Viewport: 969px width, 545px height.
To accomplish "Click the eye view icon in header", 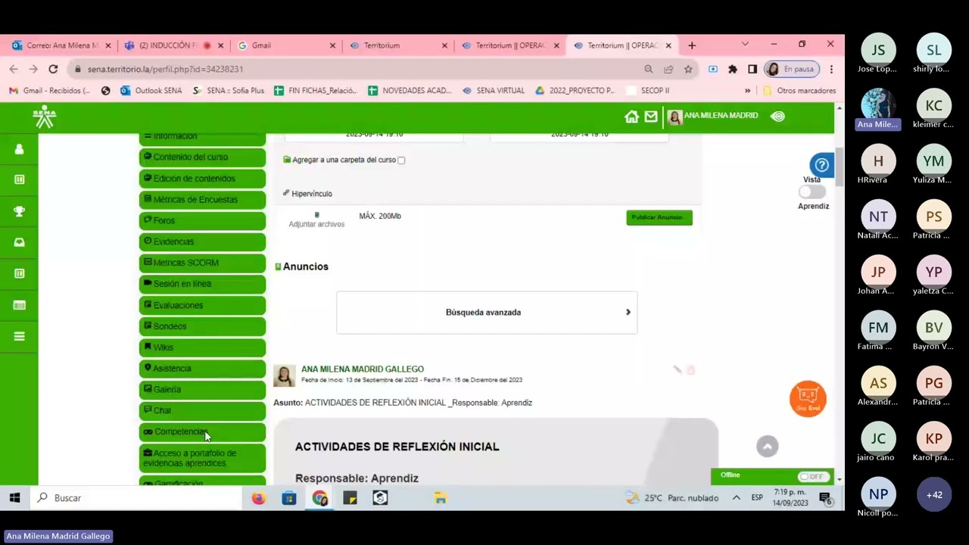I will (x=777, y=116).
